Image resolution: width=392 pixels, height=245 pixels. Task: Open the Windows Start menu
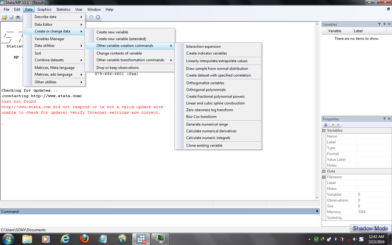(8, 239)
